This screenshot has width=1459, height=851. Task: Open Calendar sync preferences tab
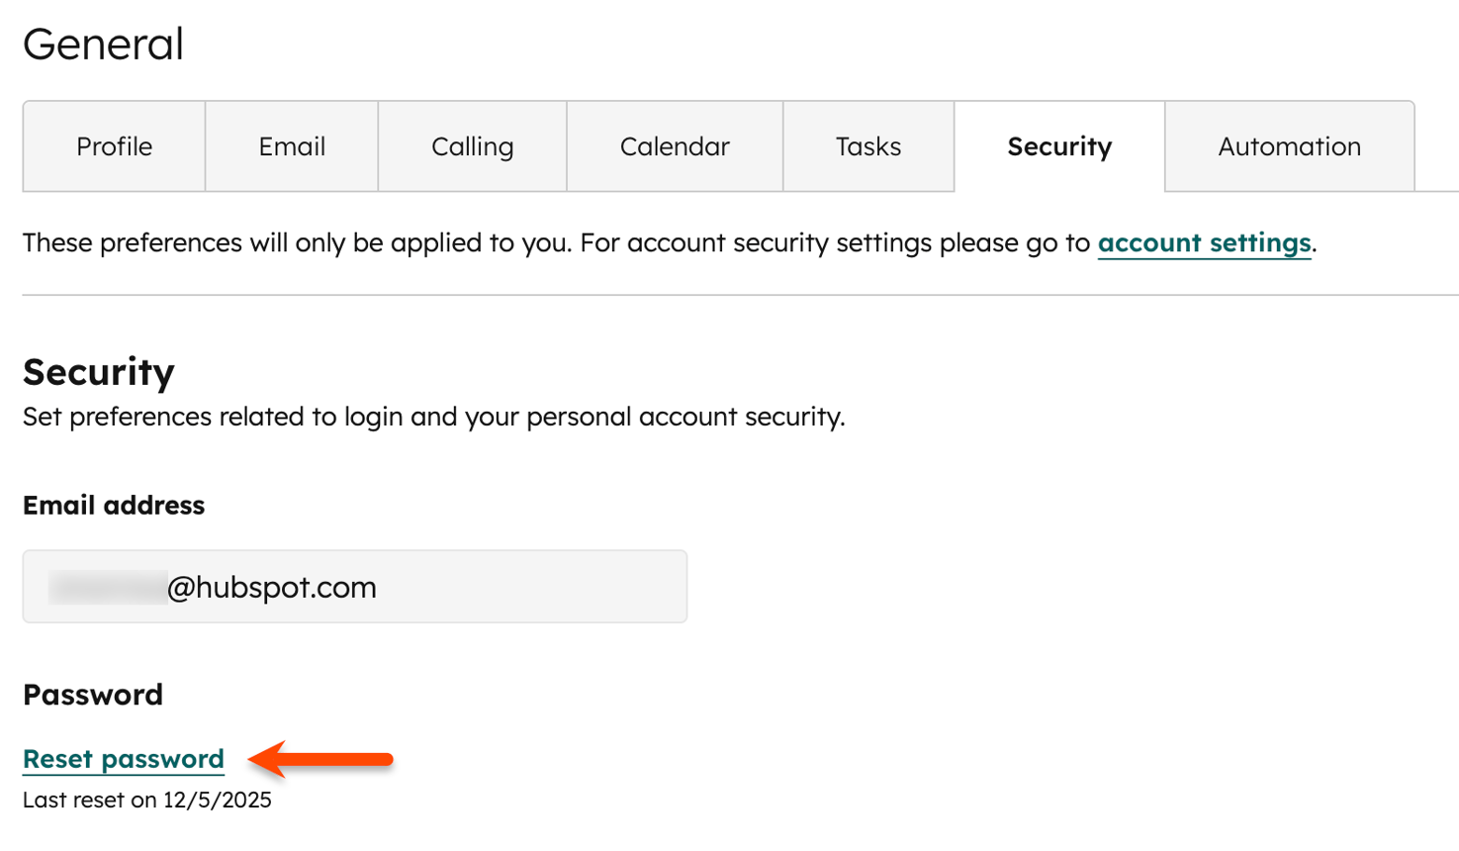(674, 145)
